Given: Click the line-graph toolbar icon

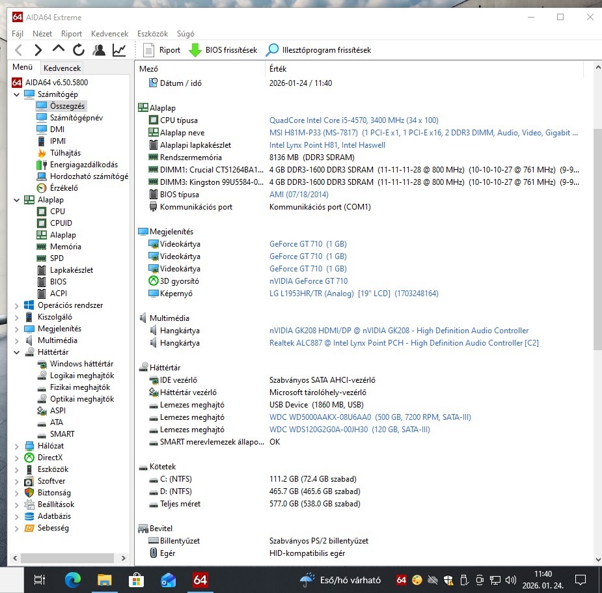Looking at the screenshot, I should click(119, 49).
